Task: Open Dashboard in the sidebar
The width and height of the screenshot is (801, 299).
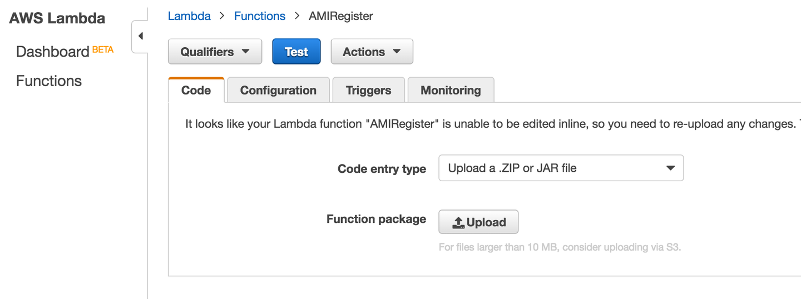Action: (x=52, y=52)
